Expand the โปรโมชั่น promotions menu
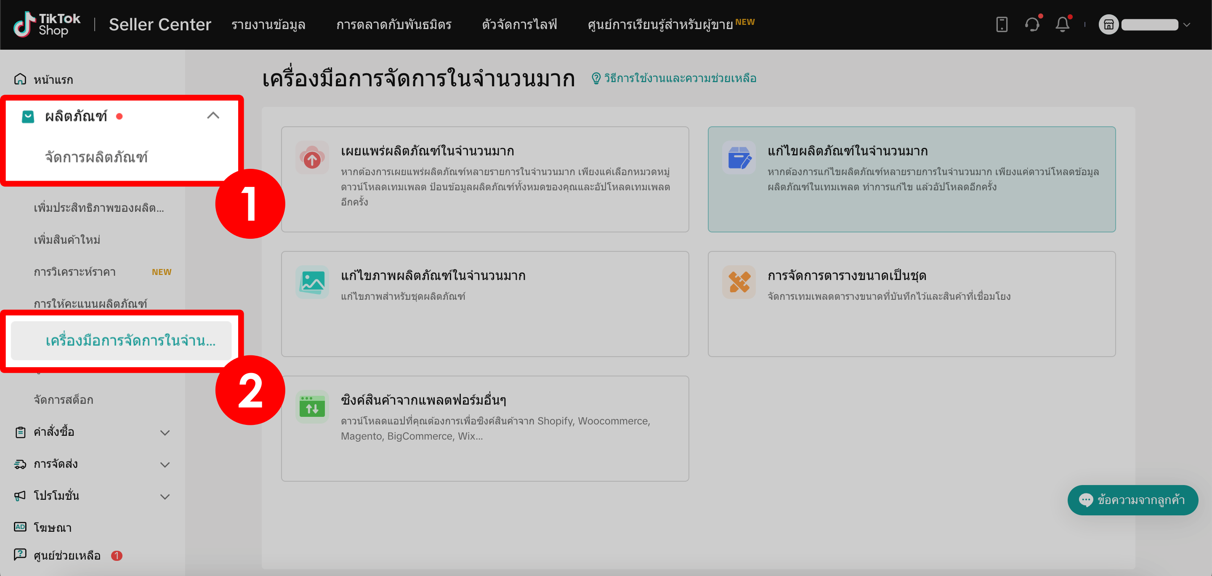The image size is (1212, 576). pyautogui.click(x=165, y=496)
